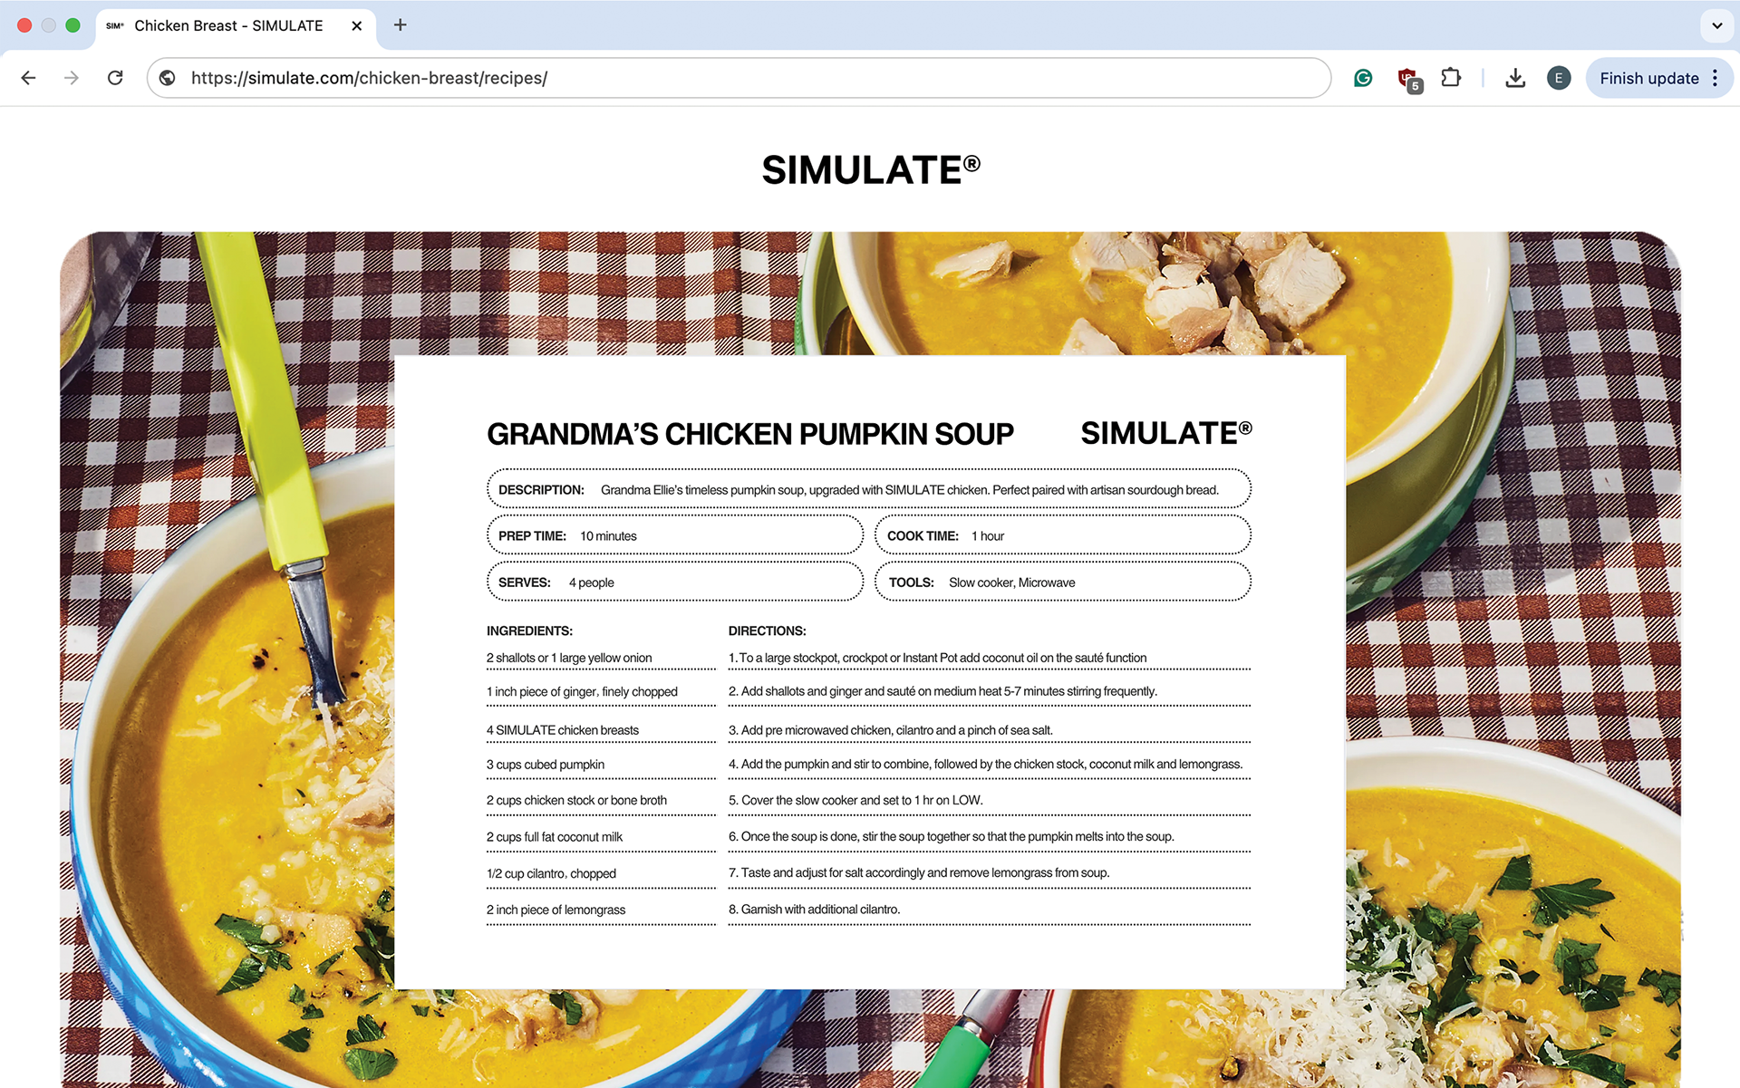Click '1 inch piece of ginger, finely chopped'
1740x1088 pixels.
coord(582,692)
